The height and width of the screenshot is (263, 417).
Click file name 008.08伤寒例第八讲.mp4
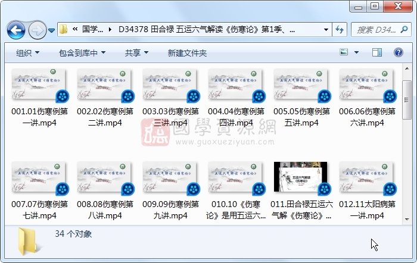(x=105, y=209)
